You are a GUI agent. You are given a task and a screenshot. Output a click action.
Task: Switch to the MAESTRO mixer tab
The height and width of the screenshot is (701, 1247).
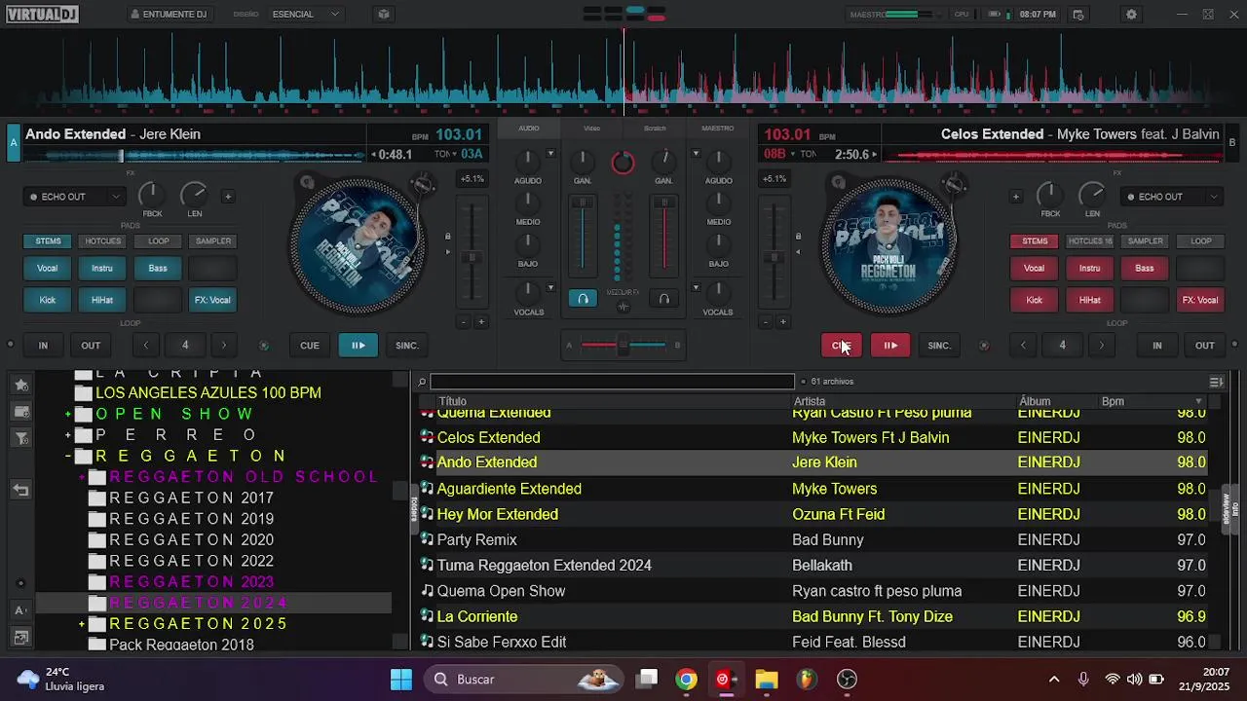(x=718, y=129)
